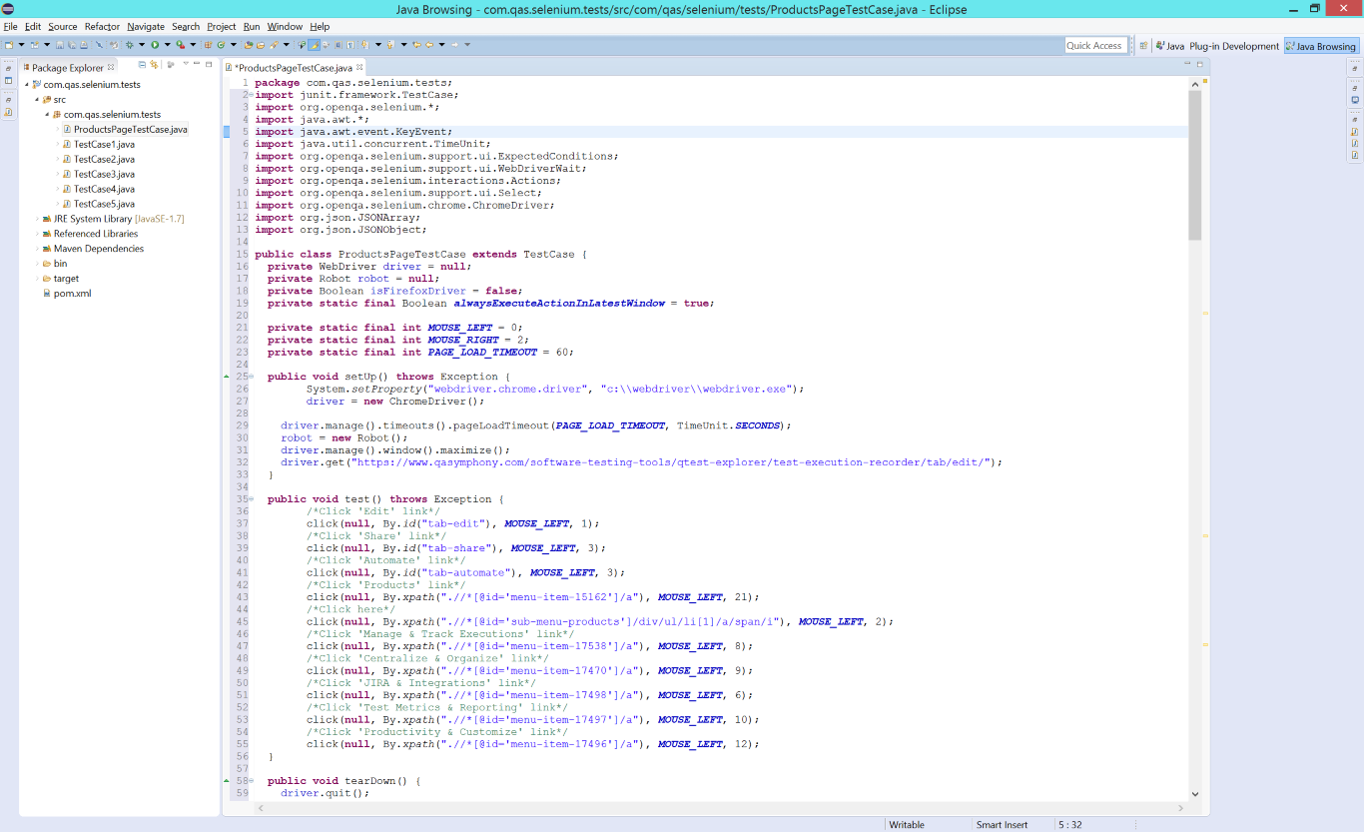Expand the Maven Dependencies node
The width and height of the screenshot is (1364, 832).
[37, 249]
